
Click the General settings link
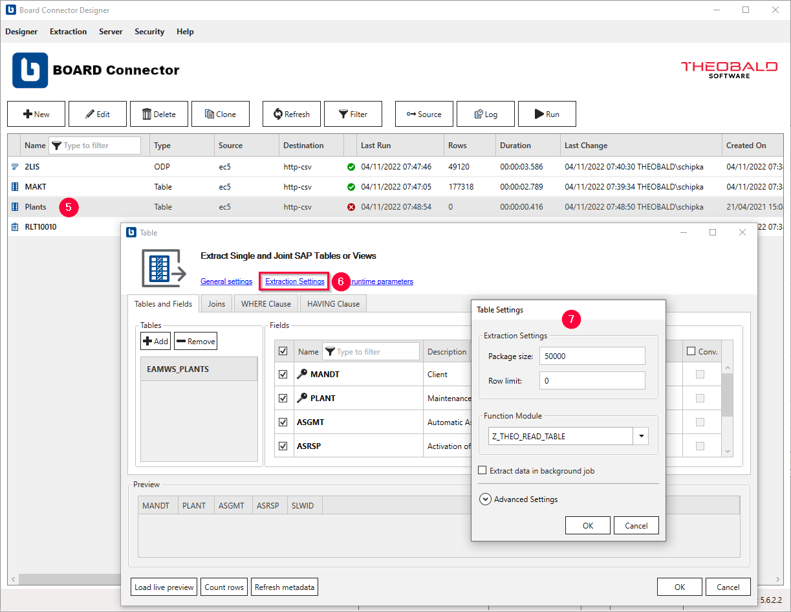[226, 281]
